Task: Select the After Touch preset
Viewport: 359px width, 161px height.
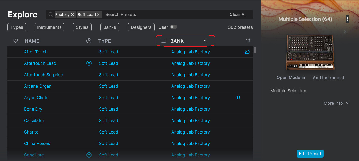Action: (x=36, y=52)
